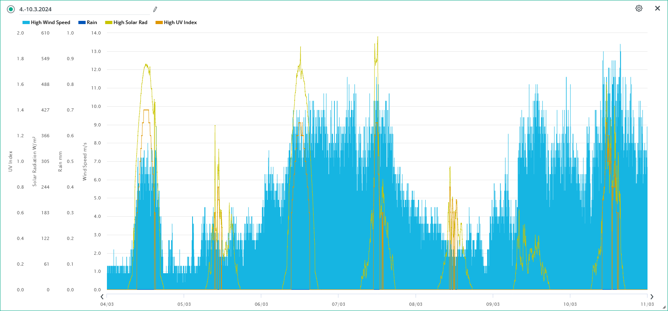Open chart settings with the gear icon
Viewport: 668px width, 311px height.
coord(639,8)
